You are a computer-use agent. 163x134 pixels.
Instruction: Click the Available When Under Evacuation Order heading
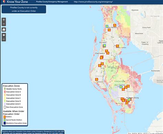pyautogui.click(x=13, y=112)
